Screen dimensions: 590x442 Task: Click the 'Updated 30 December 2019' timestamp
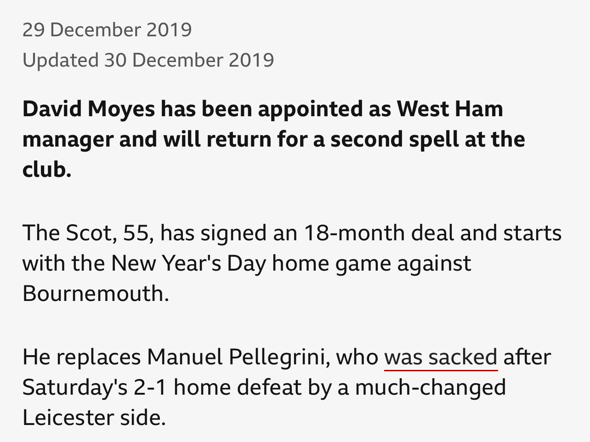click(x=148, y=60)
